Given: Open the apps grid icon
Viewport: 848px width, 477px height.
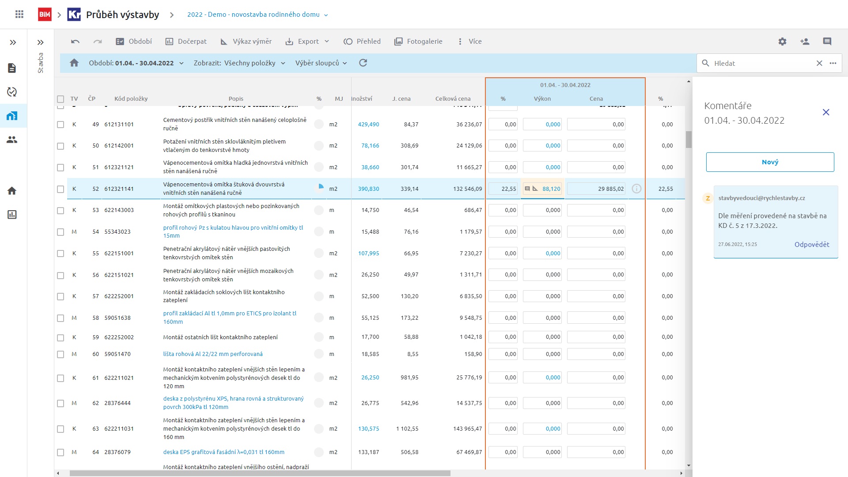Looking at the screenshot, I should [19, 15].
